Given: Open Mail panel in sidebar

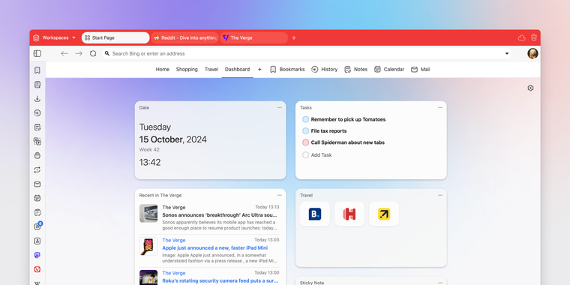Looking at the screenshot, I should click(37, 184).
